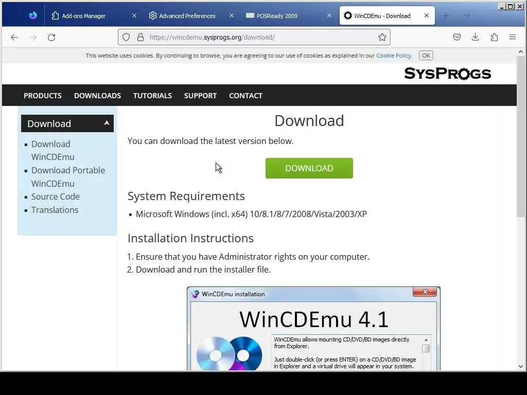Minimize the Firefox window

(x=502, y=6)
